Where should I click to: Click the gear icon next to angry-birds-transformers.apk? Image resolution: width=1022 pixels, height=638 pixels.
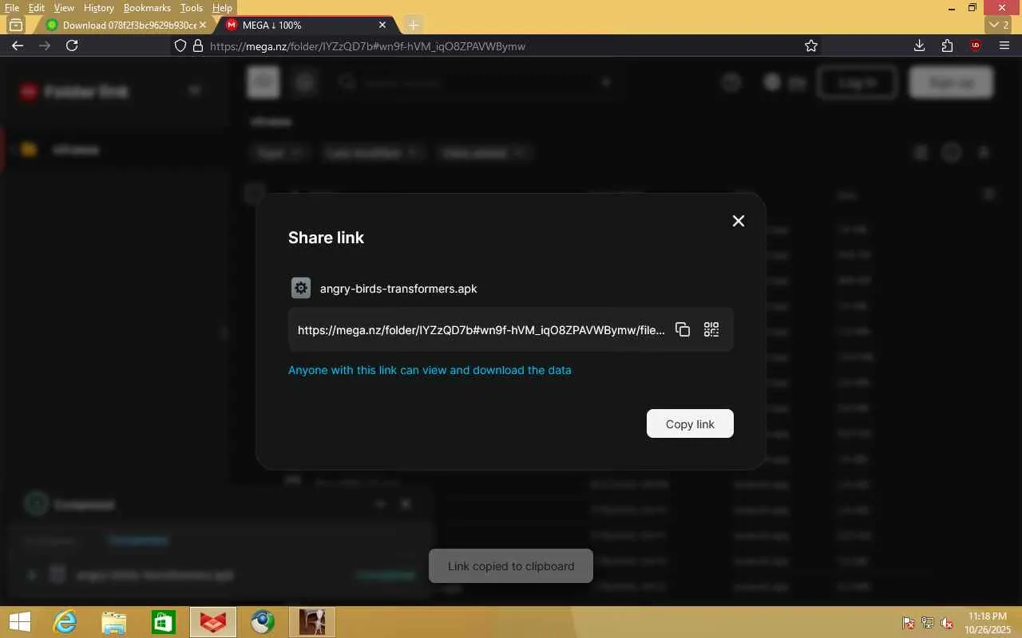(x=301, y=288)
